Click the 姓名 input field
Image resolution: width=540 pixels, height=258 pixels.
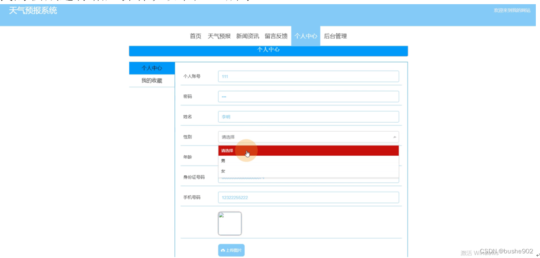click(308, 117)
